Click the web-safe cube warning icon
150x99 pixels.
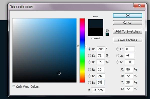coord(107,30)
